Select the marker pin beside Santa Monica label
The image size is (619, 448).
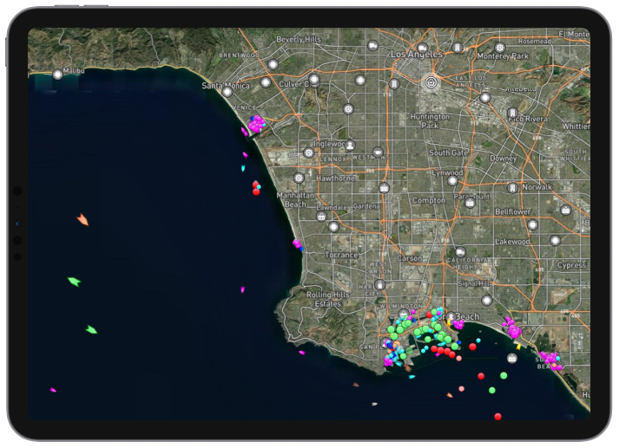click(x=227, y=91)
